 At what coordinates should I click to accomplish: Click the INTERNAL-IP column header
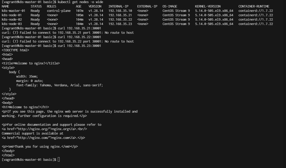point(118,6)
